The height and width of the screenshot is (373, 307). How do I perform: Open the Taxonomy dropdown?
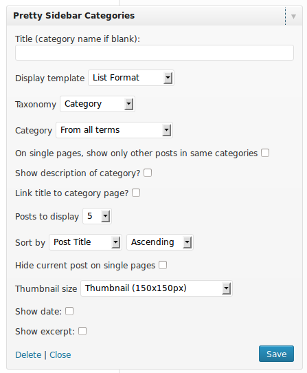pyautogui.click(x=98, y=104)
